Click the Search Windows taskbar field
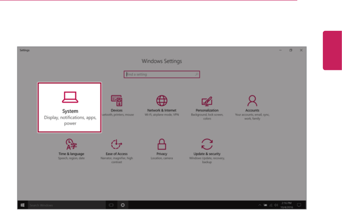Image resolution: width=342 pixels, height=219 pixels. (67, 205)
